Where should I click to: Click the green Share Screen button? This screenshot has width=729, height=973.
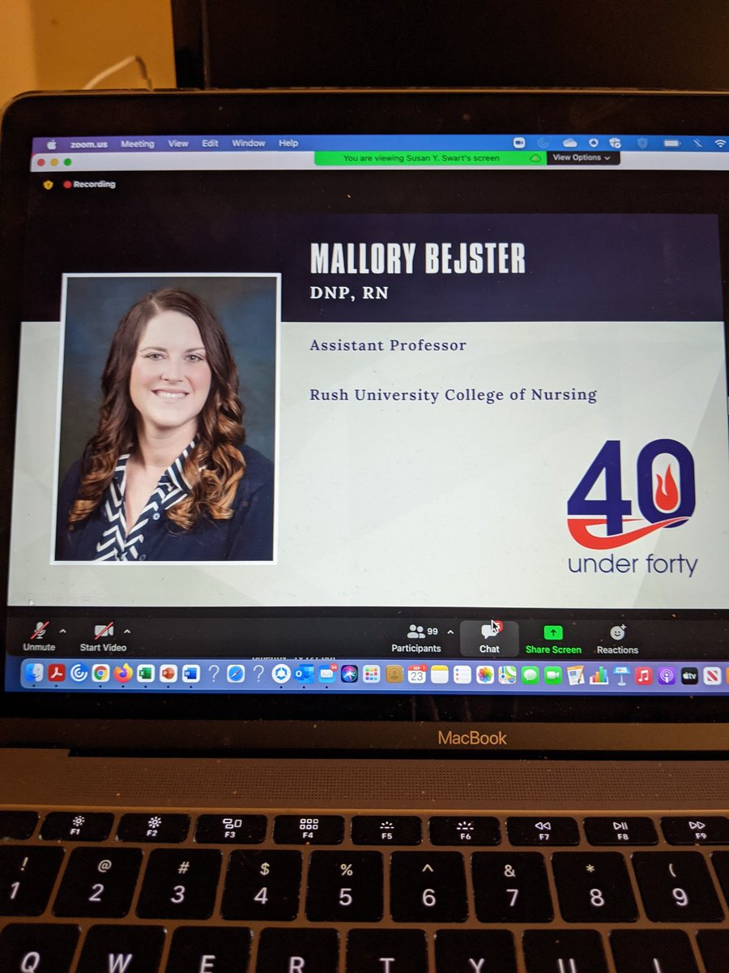point(553,639)
